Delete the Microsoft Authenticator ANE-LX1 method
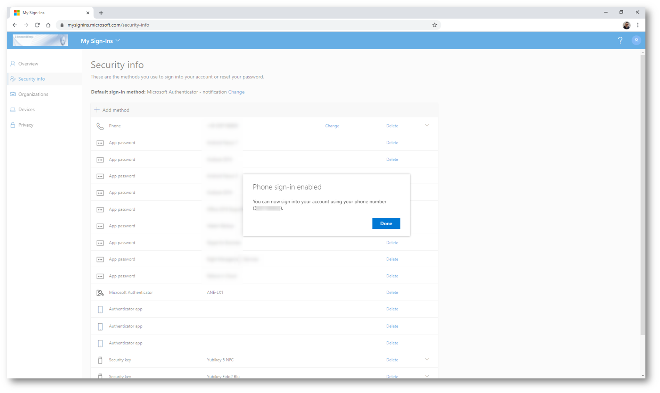This screenshot has width=660, height=393. point(392,293)
